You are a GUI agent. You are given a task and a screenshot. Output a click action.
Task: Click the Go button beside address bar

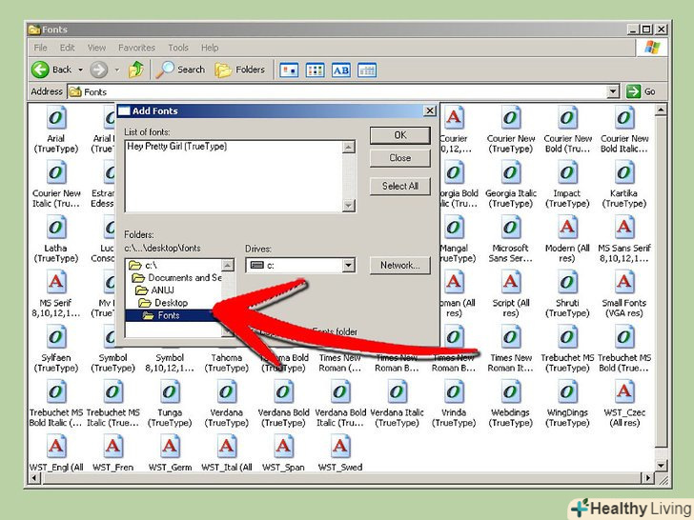tap(641, 91)
